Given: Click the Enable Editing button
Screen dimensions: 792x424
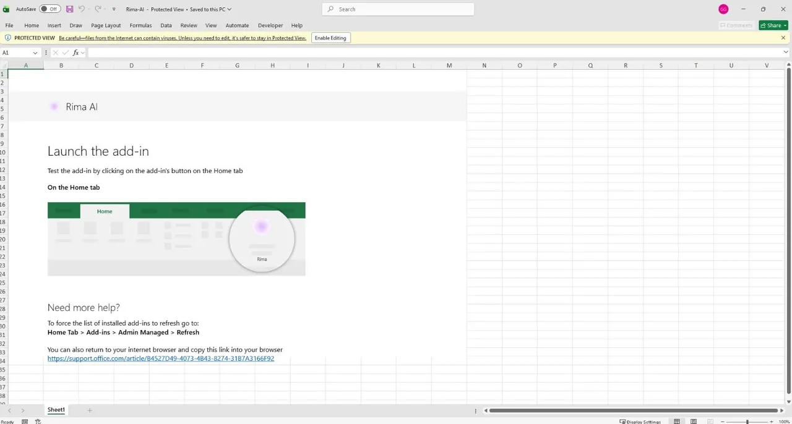Looking at the screenshot, I should pyautogui.click(x=330, y=38).
